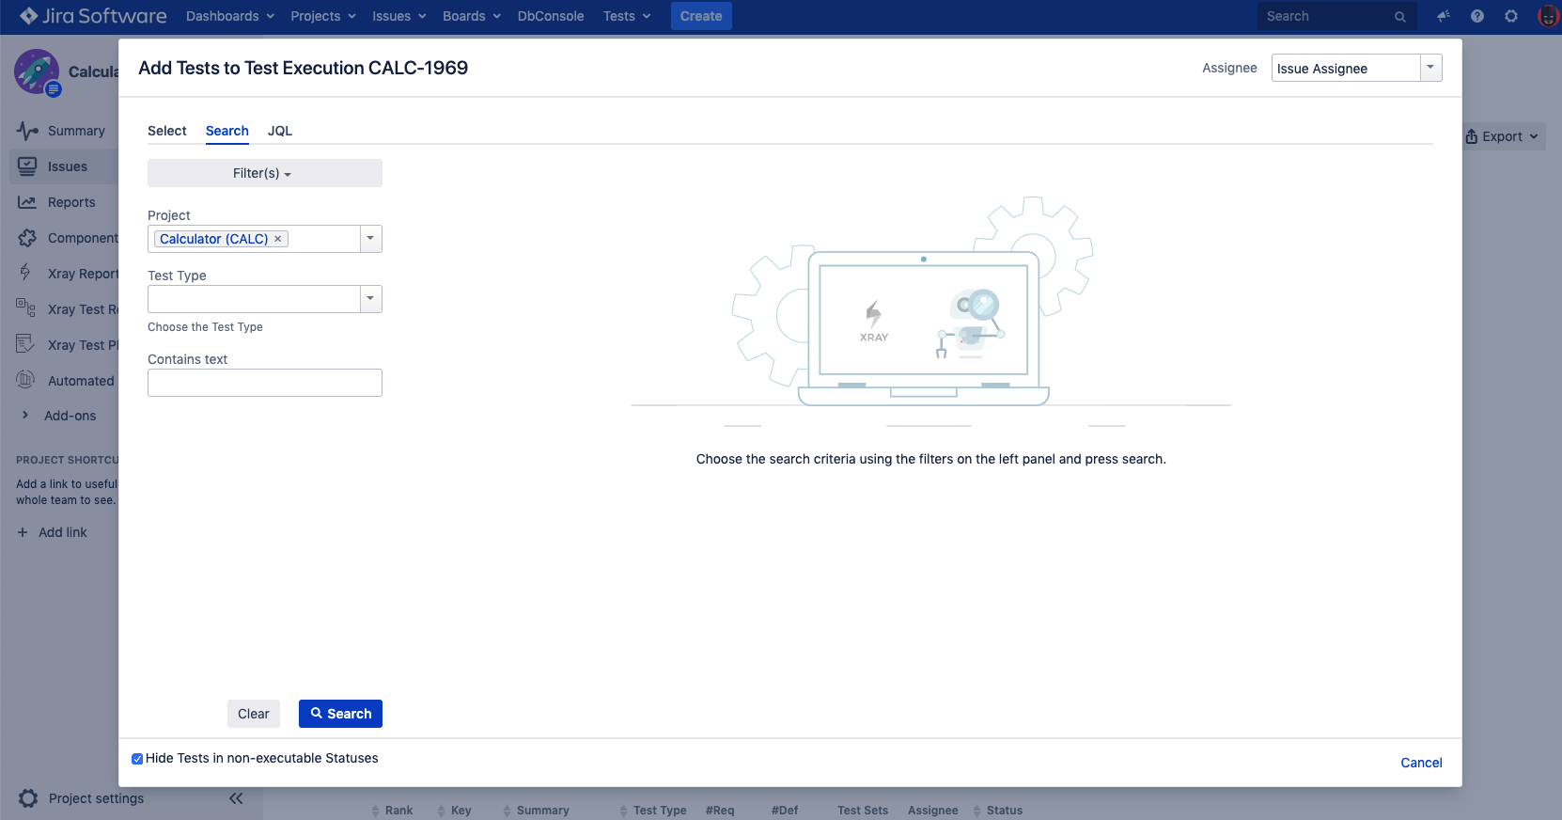Sort by the Rank column header
Image resolution: width=1562 pixels, height=820 pixels.
393,811
